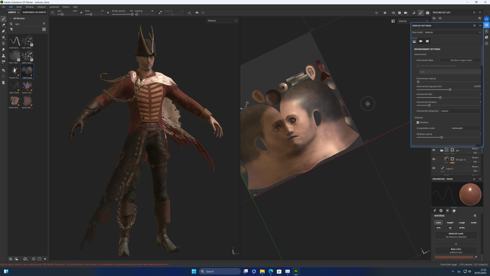Image resolution: width=490 pixels, height=276 pixels.
Task: Open the camera settings tab icon
Action: click(421, 41)
